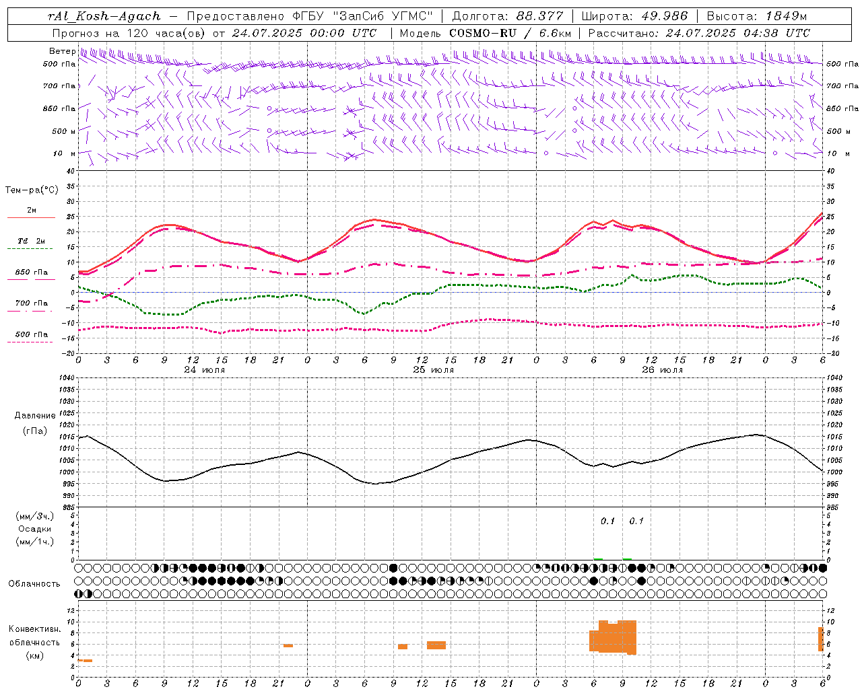Image resolution: width=862 pixels, height=689 pixels.
Task: Click the small orange bar at chart start
Action: coord(85,661)
